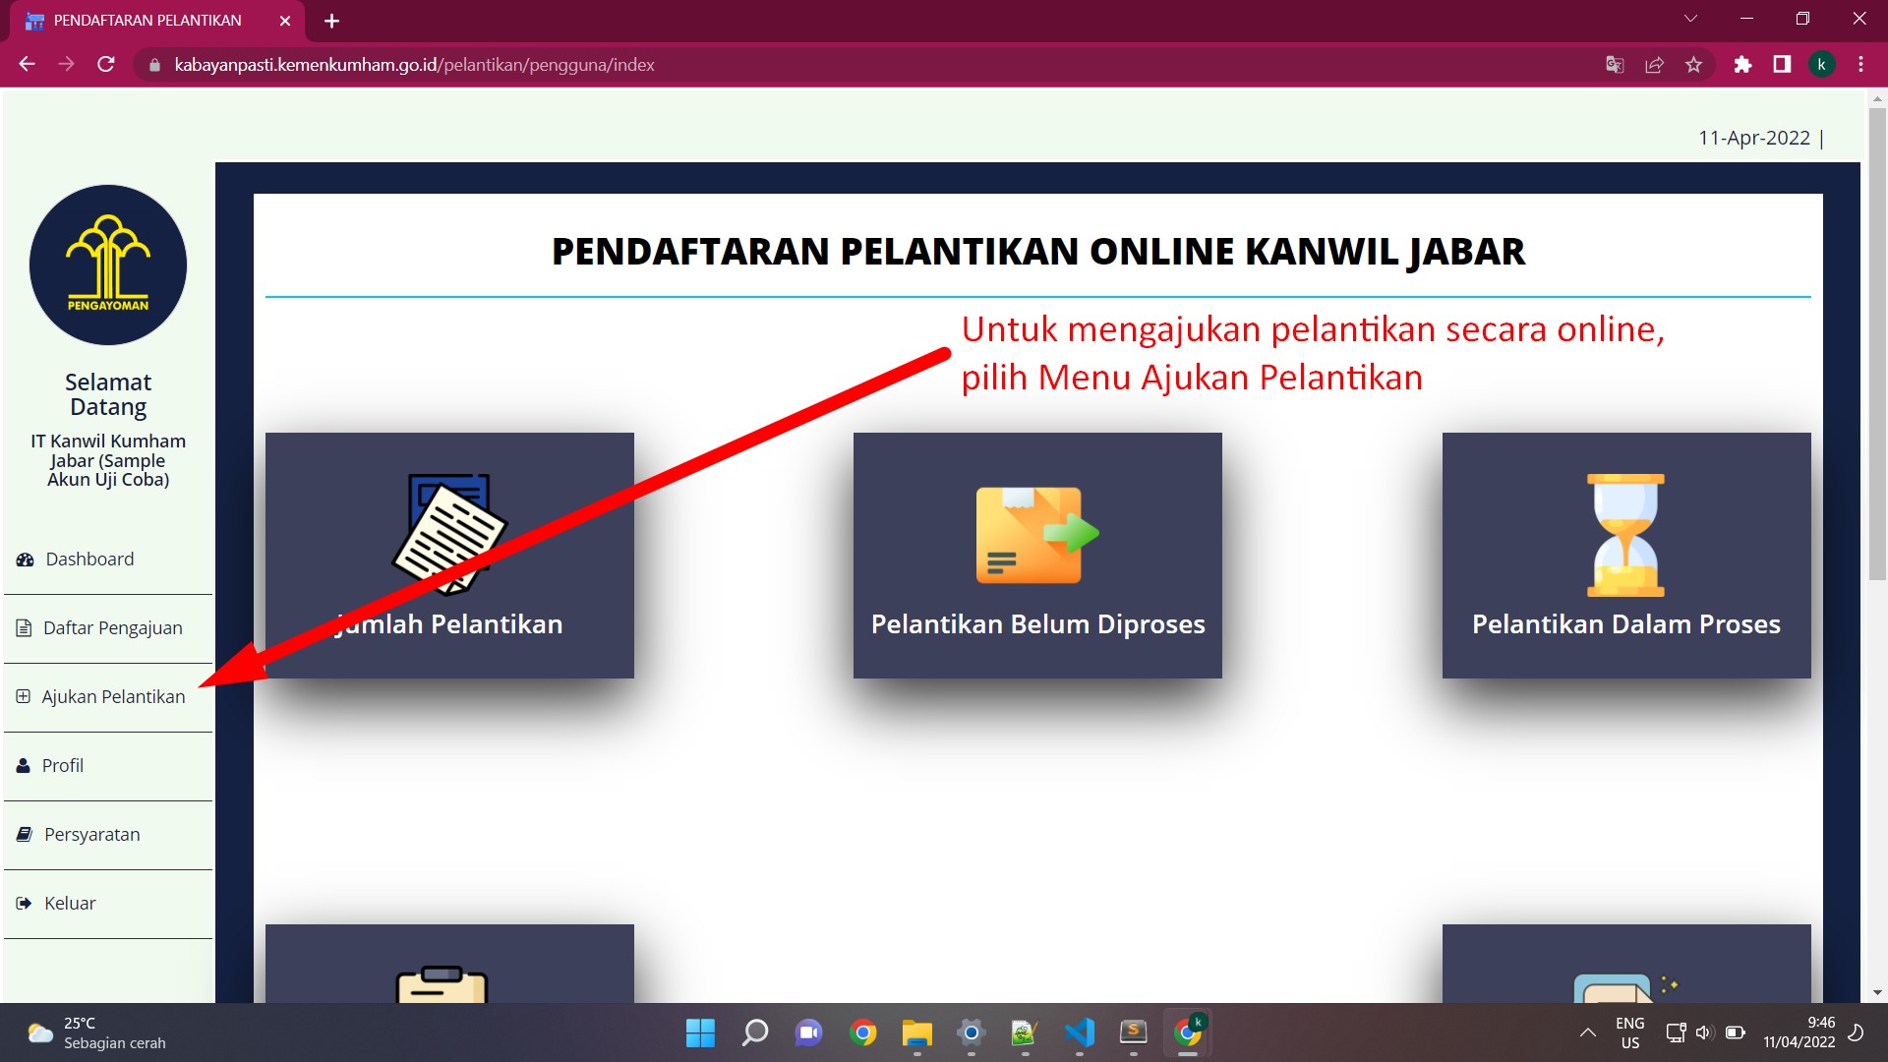Click the Pengayoman logo in sidebar
1888x1062 pixels.
(108, 265)
